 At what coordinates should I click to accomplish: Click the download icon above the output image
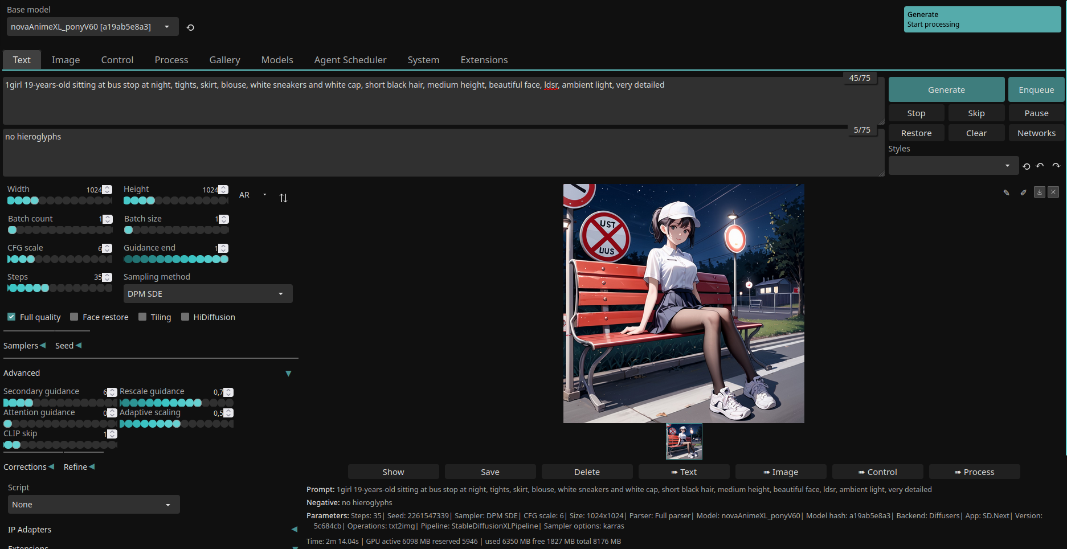coord(1039,192)
